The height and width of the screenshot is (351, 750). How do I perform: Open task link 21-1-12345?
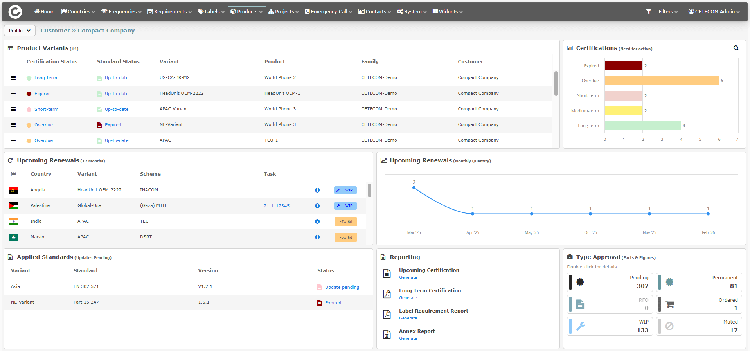[277, 206]
